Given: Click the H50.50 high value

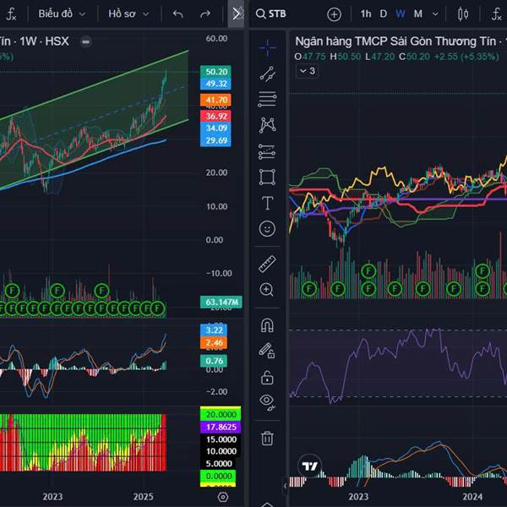Looking at the screenshot, I should (x=345, y=57).
